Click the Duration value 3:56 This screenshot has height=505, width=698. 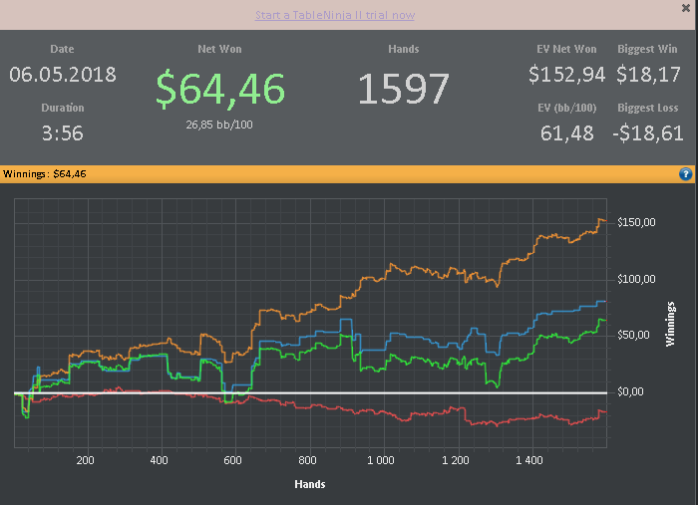[x=62, y=132]
